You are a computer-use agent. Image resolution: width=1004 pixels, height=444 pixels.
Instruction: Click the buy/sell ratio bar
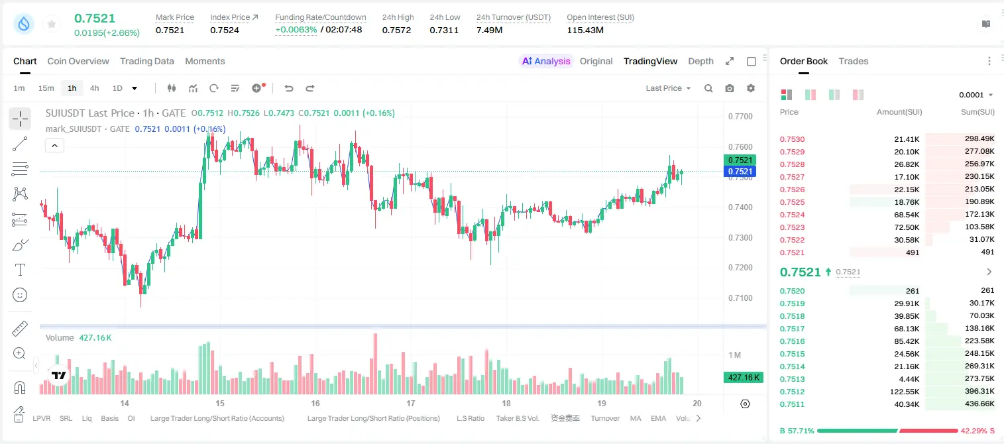pos(888,431)
